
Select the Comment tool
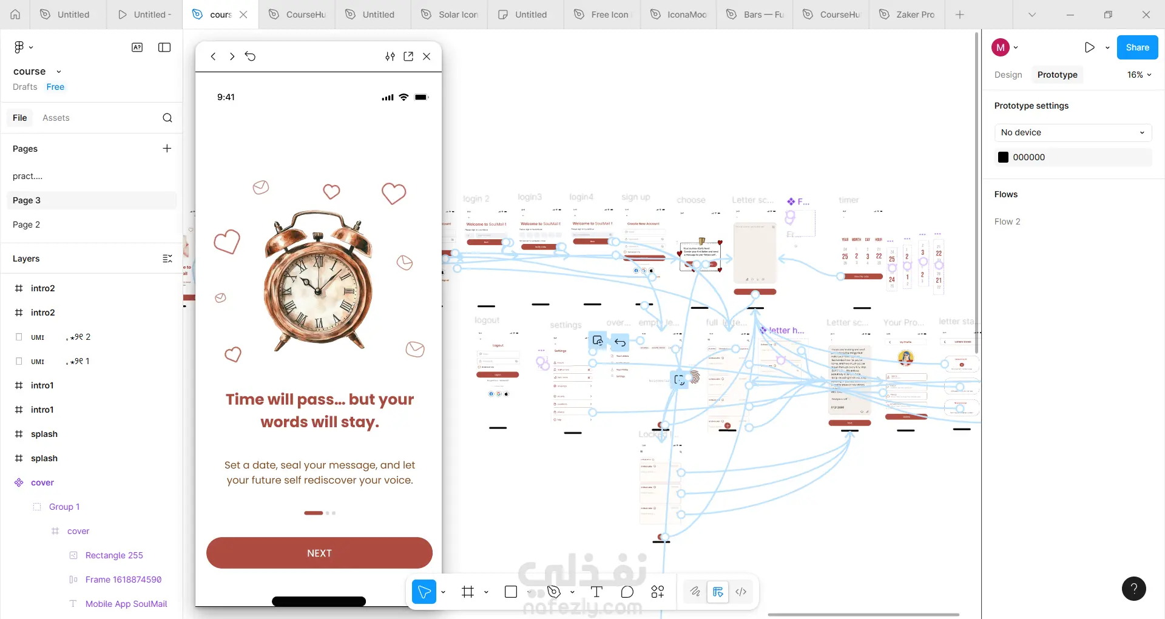[627, 592]
